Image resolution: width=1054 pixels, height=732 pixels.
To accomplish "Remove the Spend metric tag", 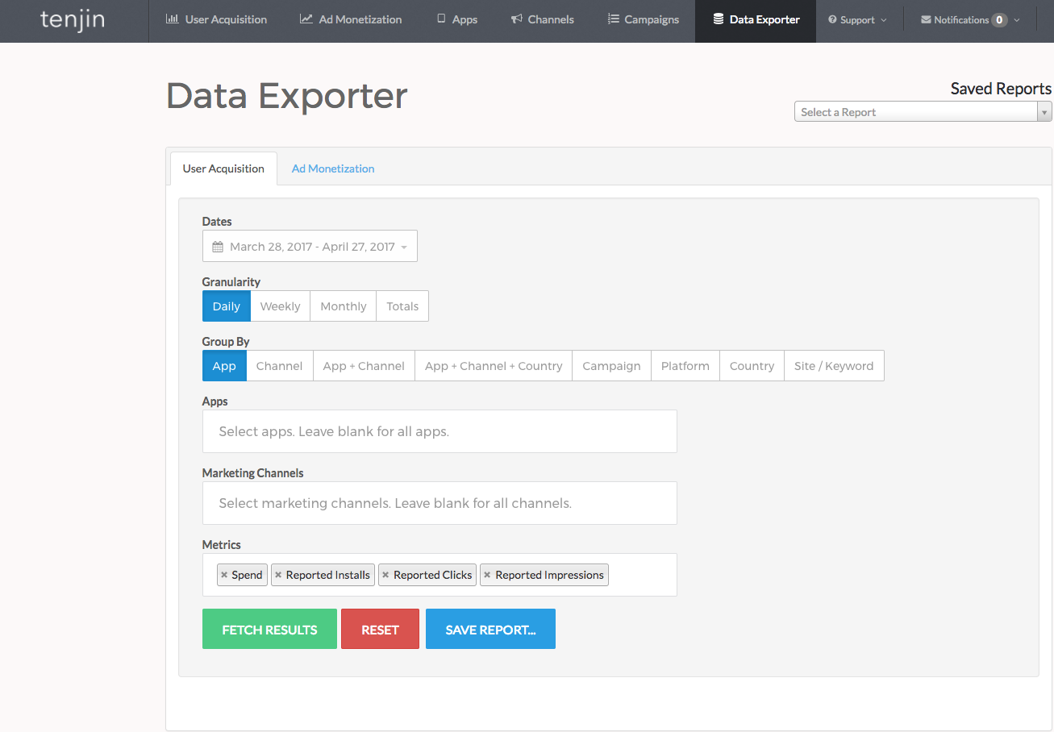I will tap(224, 575).
